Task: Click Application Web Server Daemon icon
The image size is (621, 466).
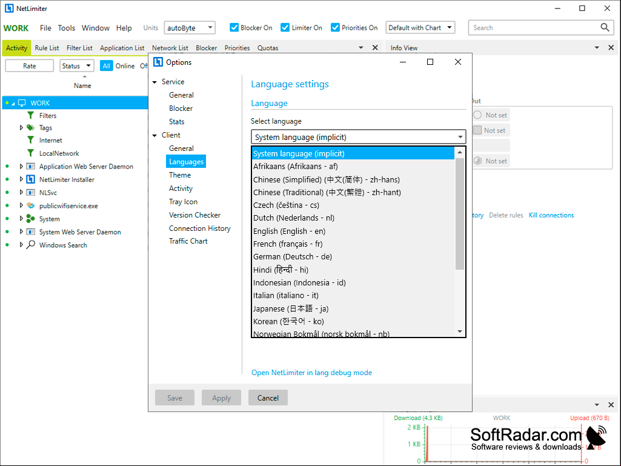Action: [x=30, y=167]
